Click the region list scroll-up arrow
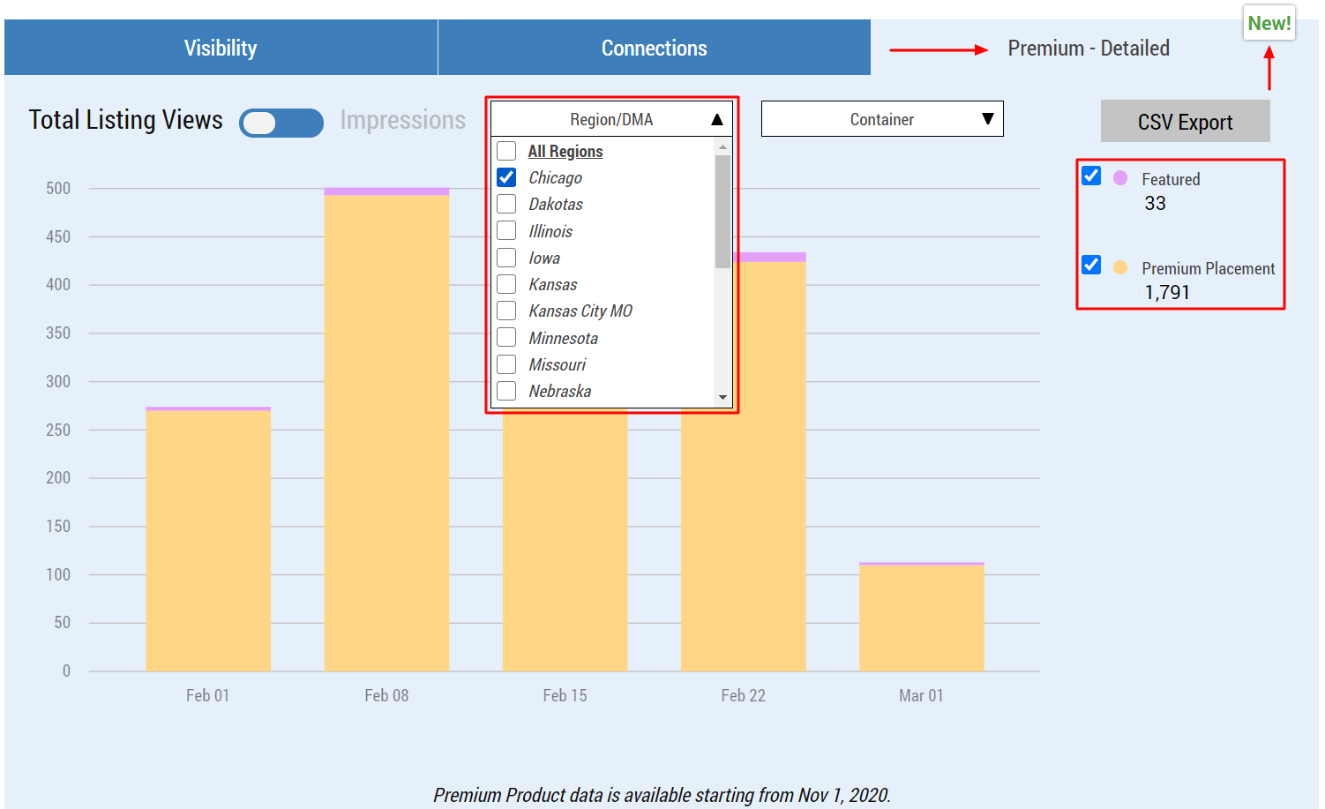This screenshot has height=809, width=1325. [723, 147]
